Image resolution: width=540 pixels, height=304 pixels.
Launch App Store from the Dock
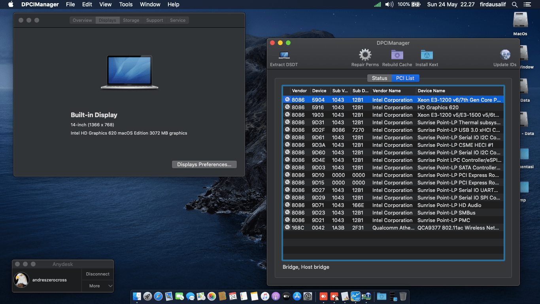tap(298, 296)
